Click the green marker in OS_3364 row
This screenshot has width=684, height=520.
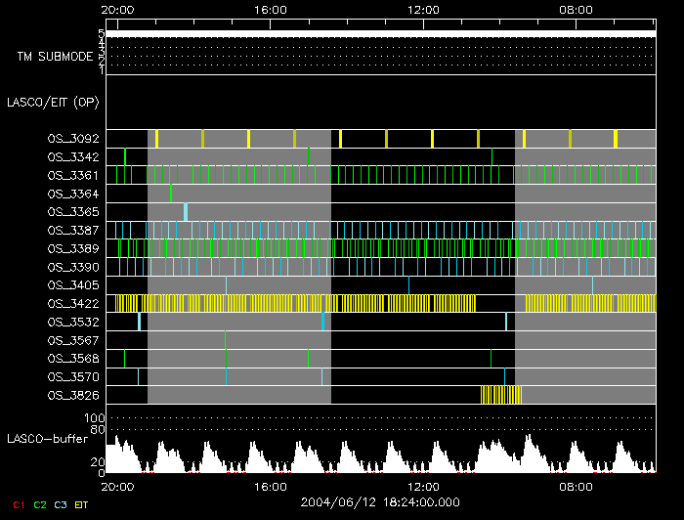(171, 193)
